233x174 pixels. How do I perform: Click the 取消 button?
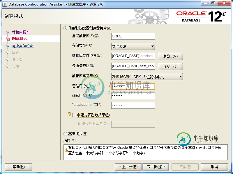pos(214,167)
